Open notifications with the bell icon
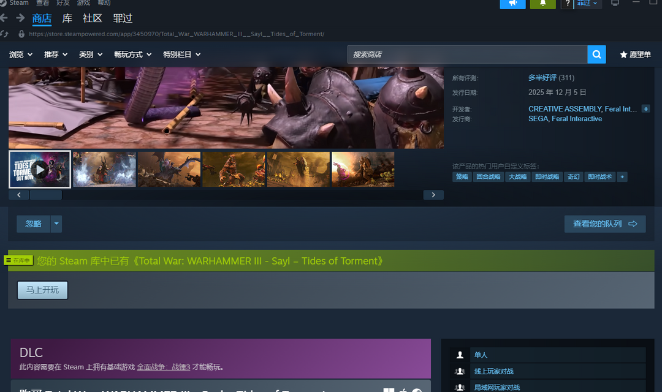Viewport: 662px width, 392px height. 542,4
